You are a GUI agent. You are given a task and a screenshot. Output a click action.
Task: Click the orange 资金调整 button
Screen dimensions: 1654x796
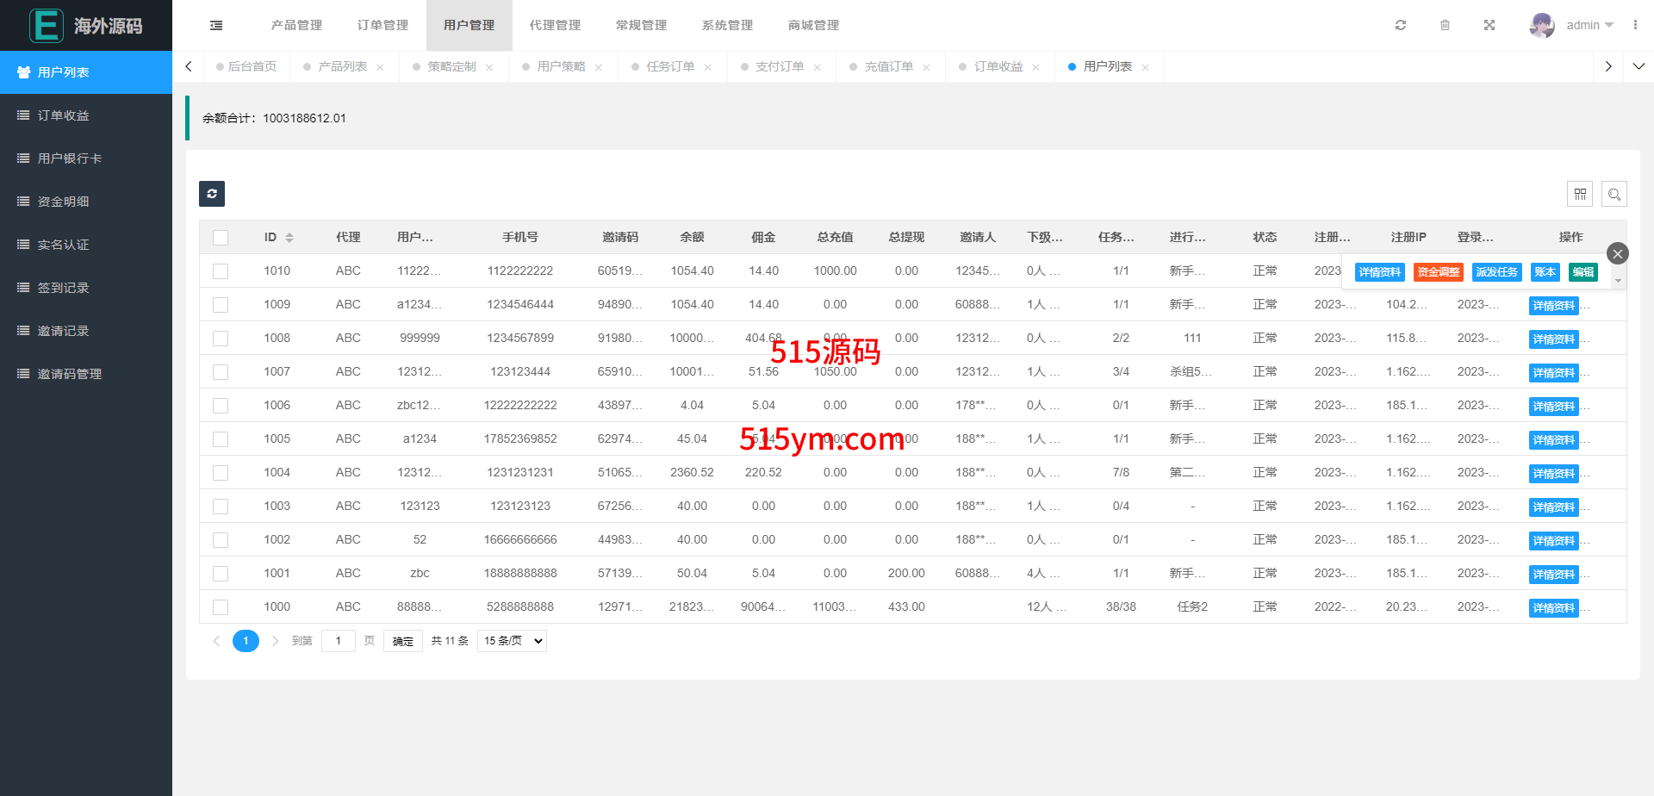(1438, 272)
